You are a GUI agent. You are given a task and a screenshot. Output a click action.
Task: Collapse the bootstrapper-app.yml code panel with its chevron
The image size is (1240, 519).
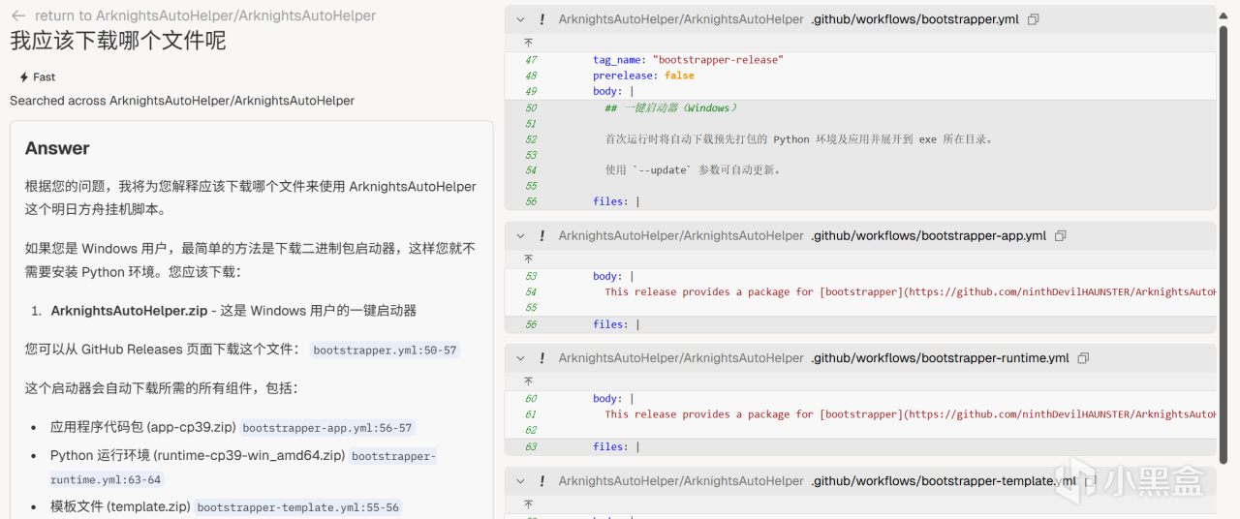[x=520, y=235]
